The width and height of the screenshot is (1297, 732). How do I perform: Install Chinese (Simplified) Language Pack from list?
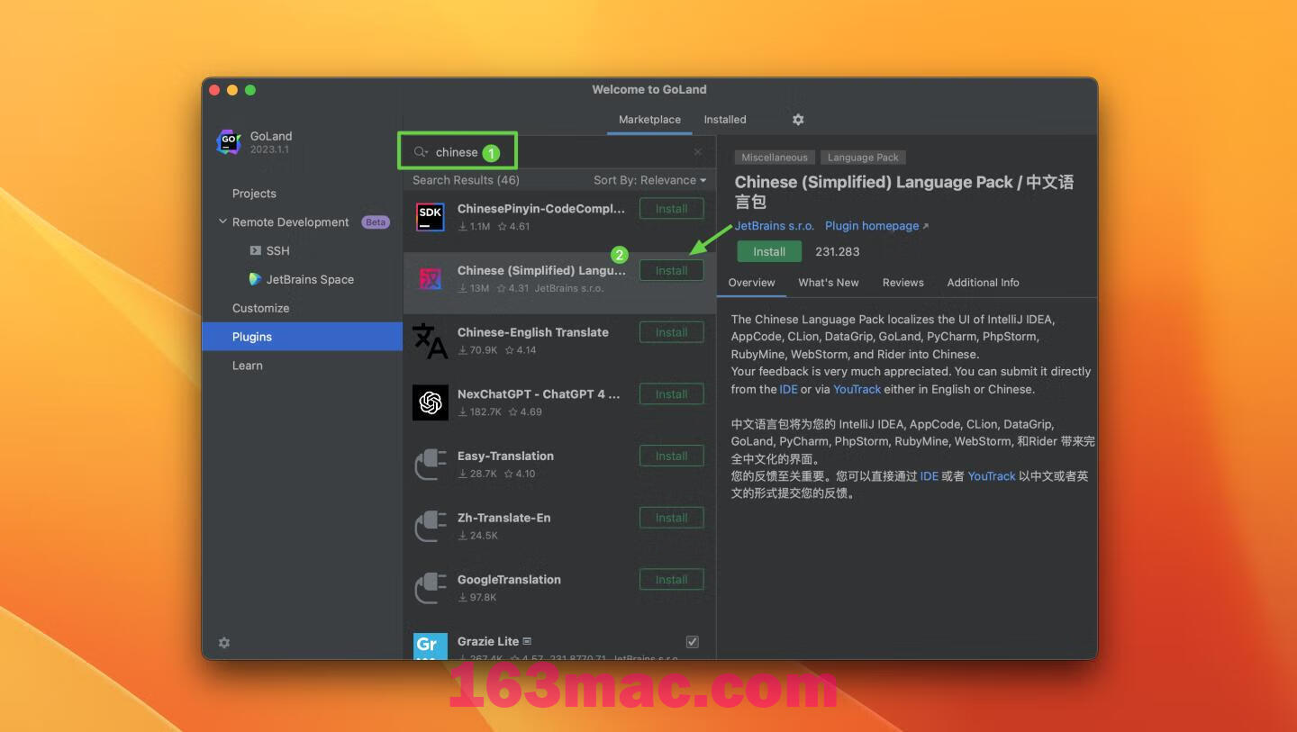pyautogui.click(x=671, y=271)
